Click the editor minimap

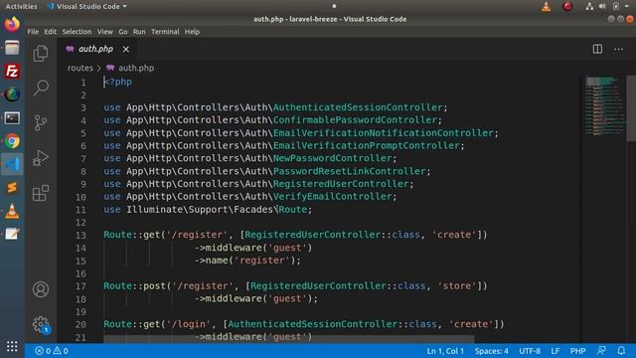604,105
